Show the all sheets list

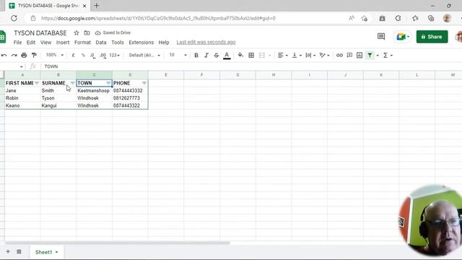click(19, 251)
